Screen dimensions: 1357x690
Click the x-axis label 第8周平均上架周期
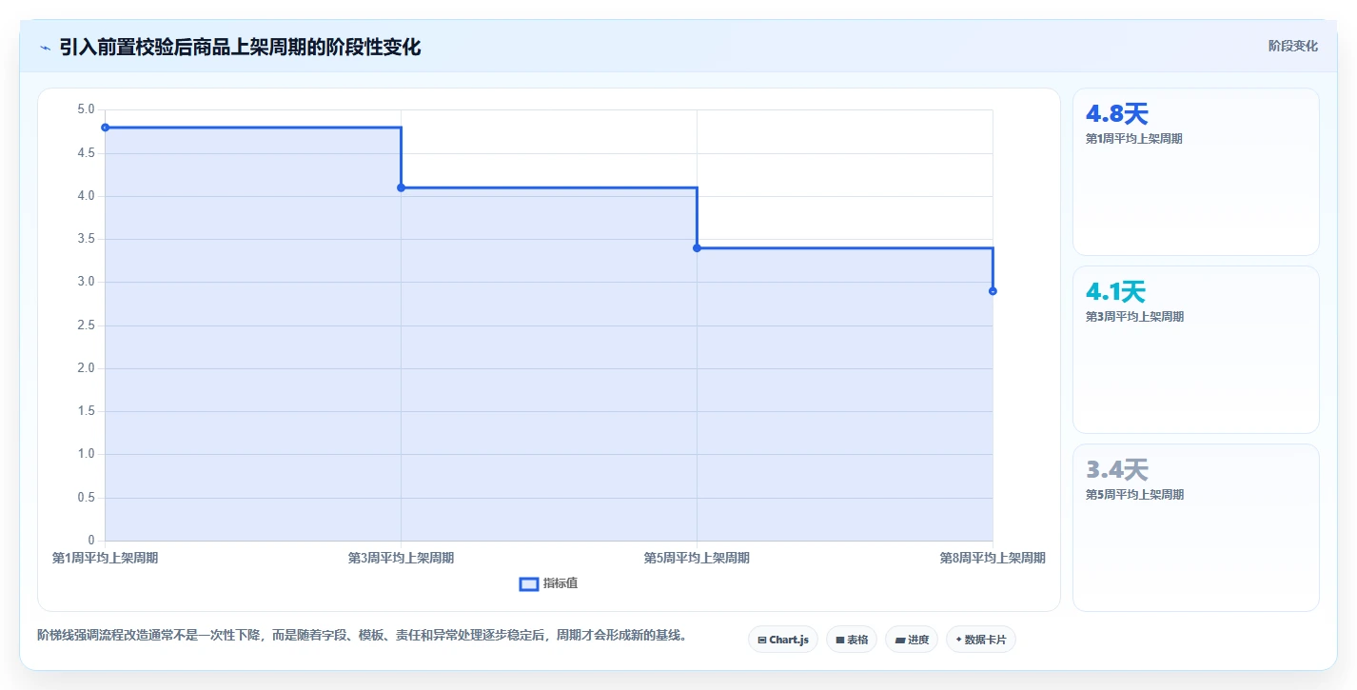click(x=993, y=558)
